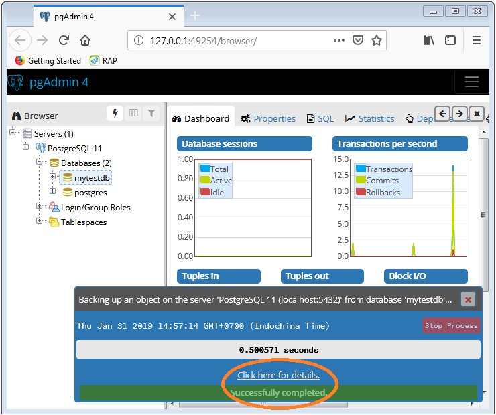Screen dimensions: 496x415
Task: Go to the browser home page
Action: point(85,40)
